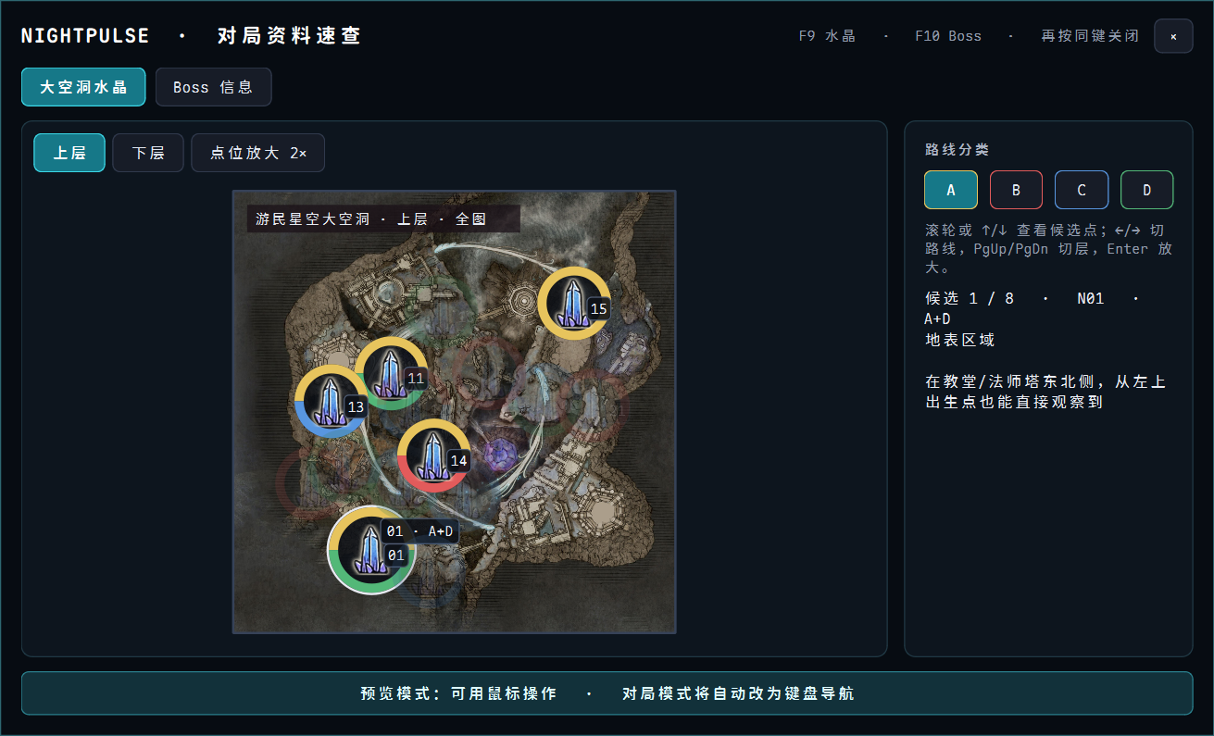Show the 上层 map layer
Screen dimensions: 1214x736
click(x=69, y=153)
